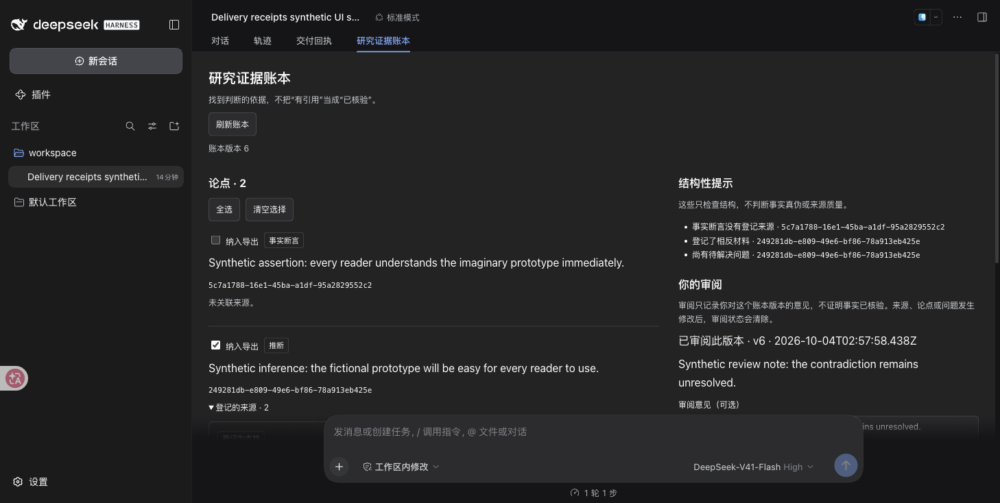
Task: Click the timer icon beside 1 轮 1 步
Action: pos(575,493)
